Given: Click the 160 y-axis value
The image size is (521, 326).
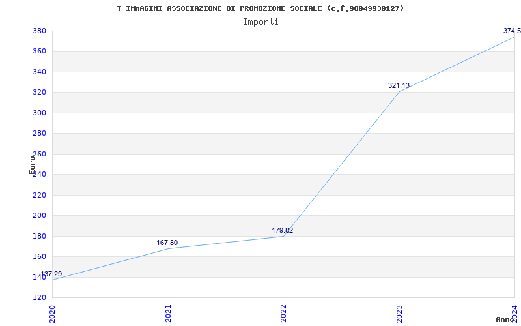Looking at the screenshot, I should pos(39,256).
